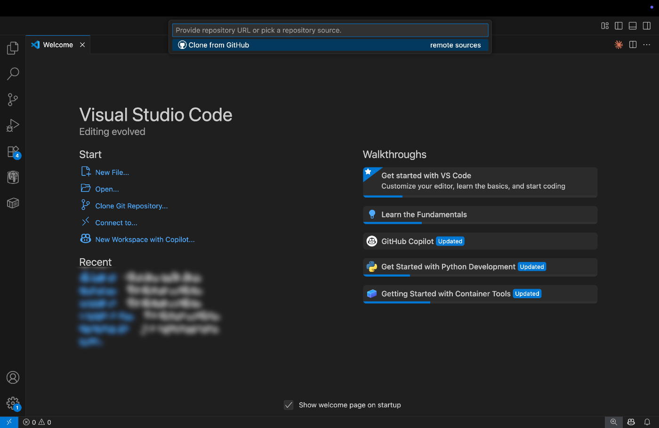The image size is (659, 428).
Task: Click Updated badge on Python Development
Action: pos(532,267)
